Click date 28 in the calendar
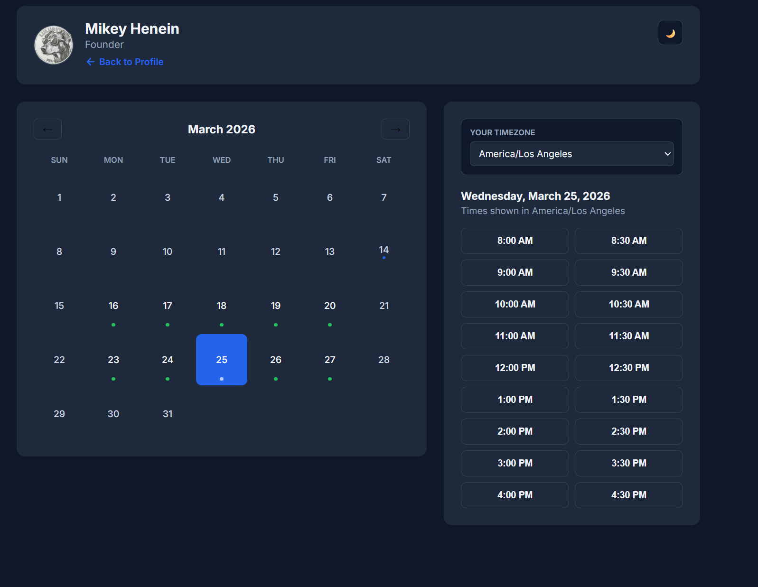Screen dimensions: 758x587 [384, 360]
